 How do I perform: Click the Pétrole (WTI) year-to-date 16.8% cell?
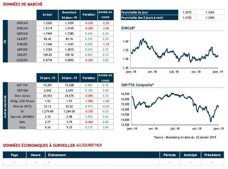(105, 106)
